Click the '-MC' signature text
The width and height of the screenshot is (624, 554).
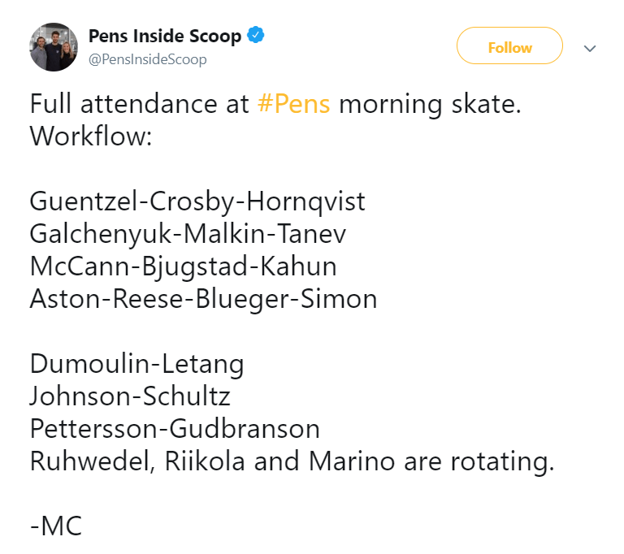(x=56, y=526)
